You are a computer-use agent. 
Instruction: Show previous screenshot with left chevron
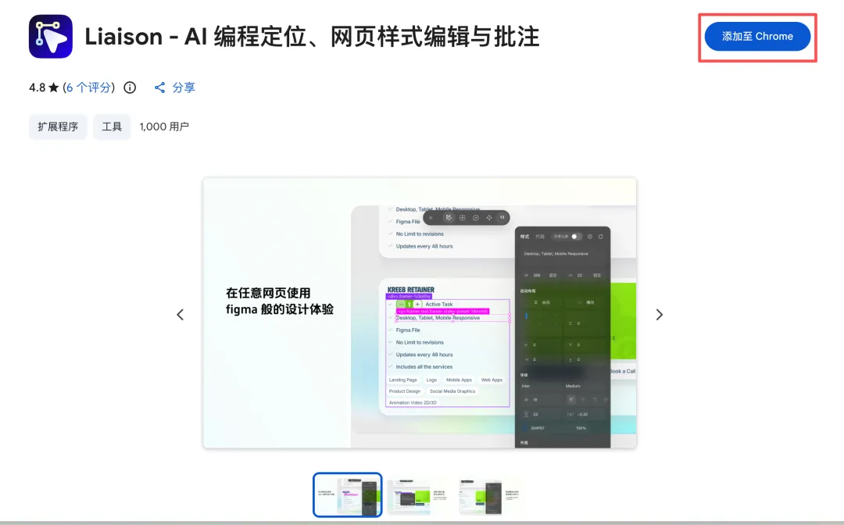tap(181, 315)
